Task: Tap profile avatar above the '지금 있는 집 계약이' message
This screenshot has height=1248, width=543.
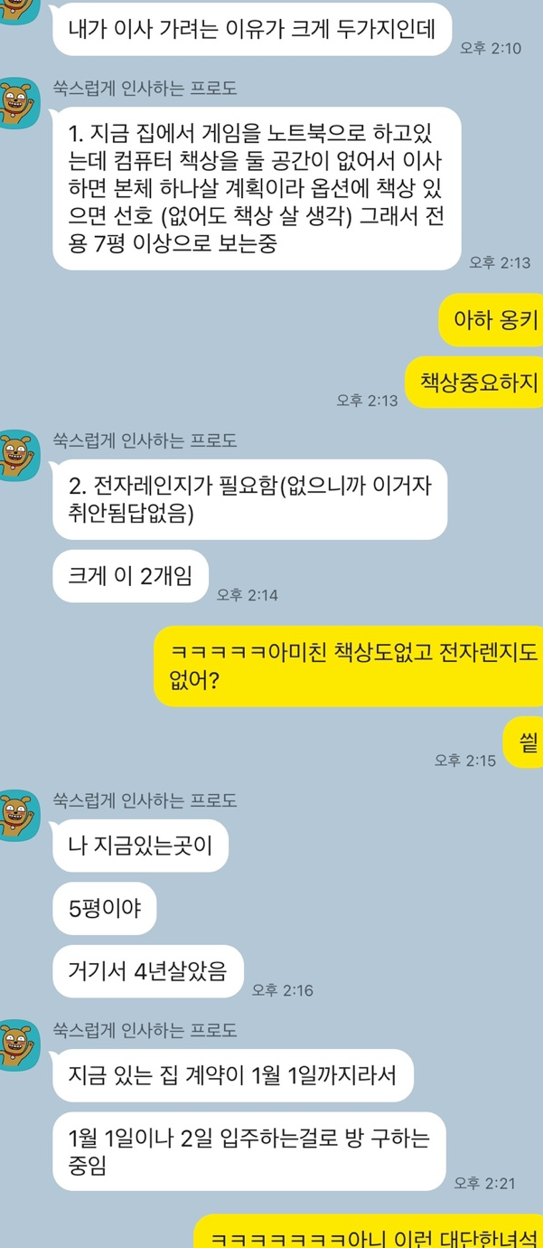Action: [x=19, y=1044]
